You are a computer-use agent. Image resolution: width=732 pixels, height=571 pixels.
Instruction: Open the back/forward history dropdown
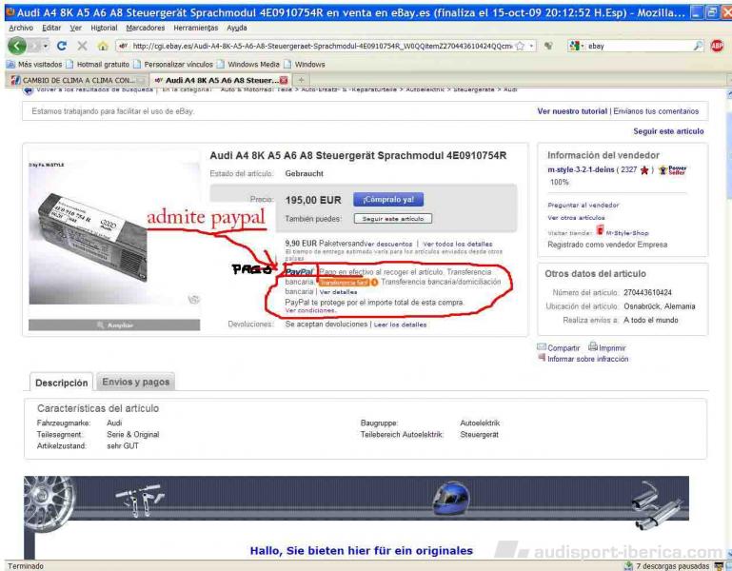tap(46, 46)
